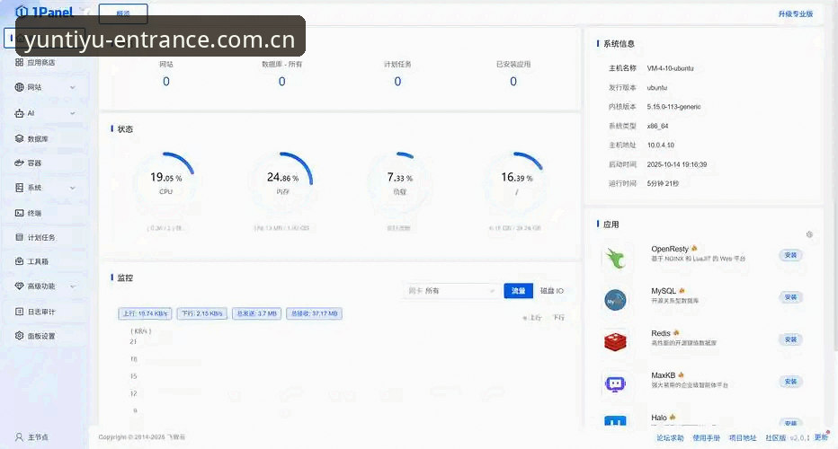
Task: Select the 概览 overview tab
Action: pyautogui.click(x=123, y=13)
